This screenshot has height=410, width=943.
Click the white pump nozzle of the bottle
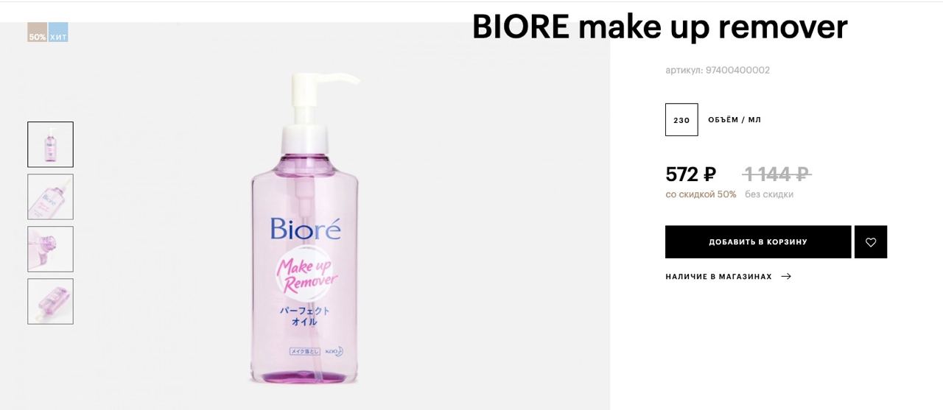325,94
